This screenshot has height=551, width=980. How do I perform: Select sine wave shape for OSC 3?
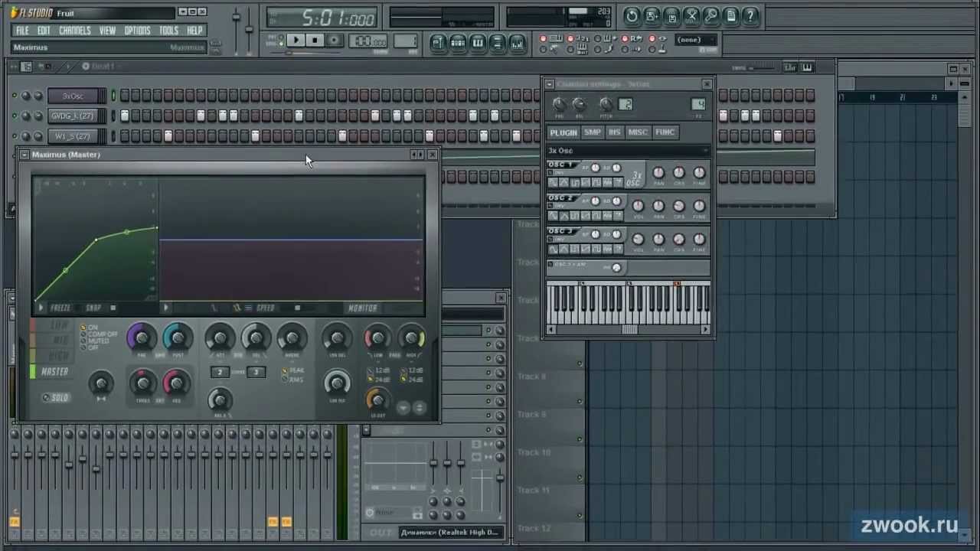(x=554, y=249)
